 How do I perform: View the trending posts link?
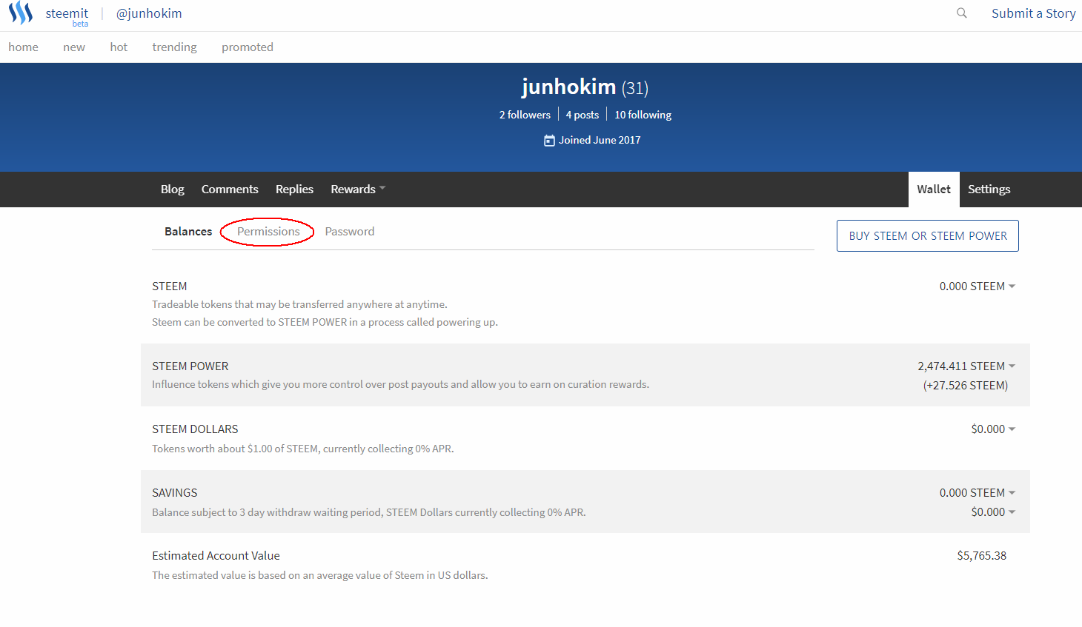tap(175, 47)
